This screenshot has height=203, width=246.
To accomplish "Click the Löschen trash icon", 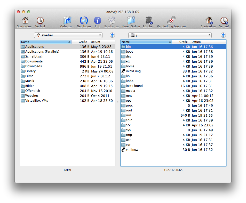I will (148, 21).
